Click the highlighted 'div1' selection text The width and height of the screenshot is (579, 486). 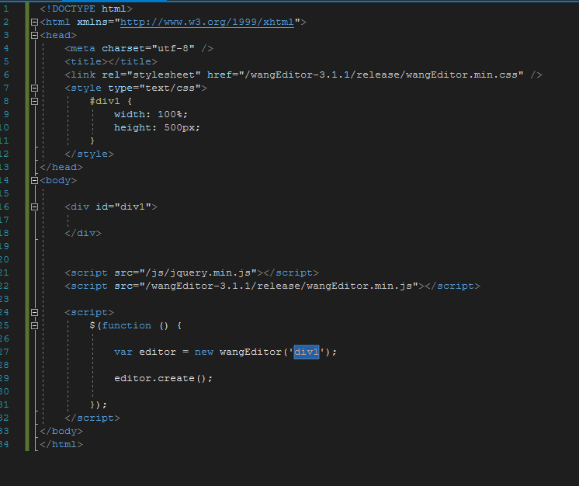tap(306, 352)
